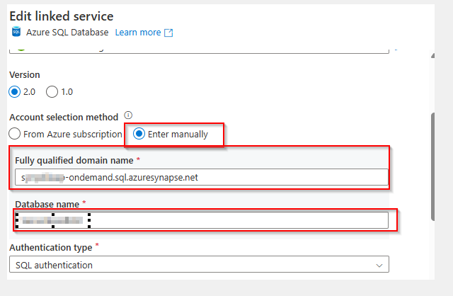Click the Fully qualified domain name field
This screenshot has width=453, height=296.
(201, 177)
